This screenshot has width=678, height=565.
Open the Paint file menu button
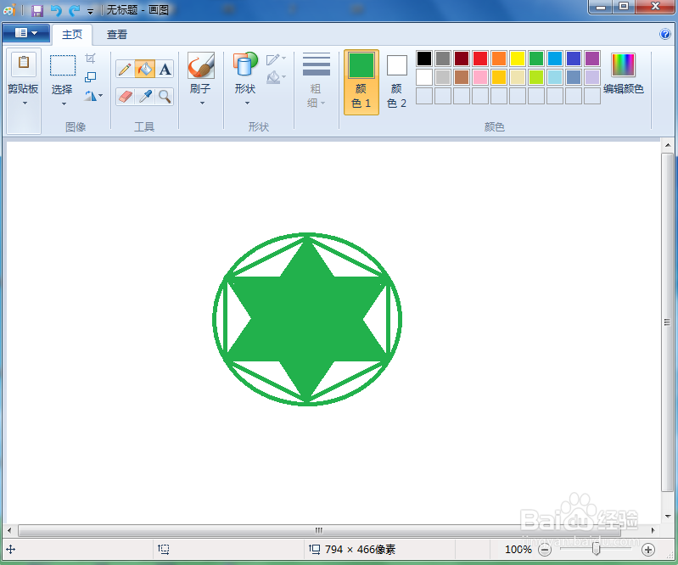coord(26,33)
